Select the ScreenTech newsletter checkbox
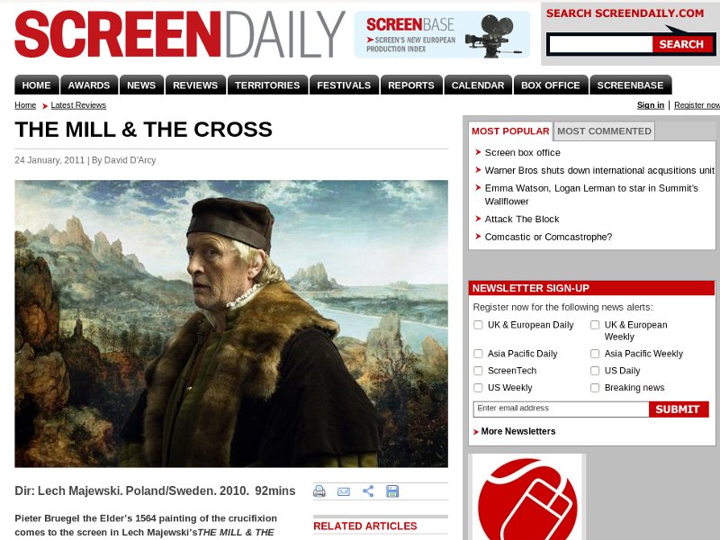 click(x=478, y=371)
